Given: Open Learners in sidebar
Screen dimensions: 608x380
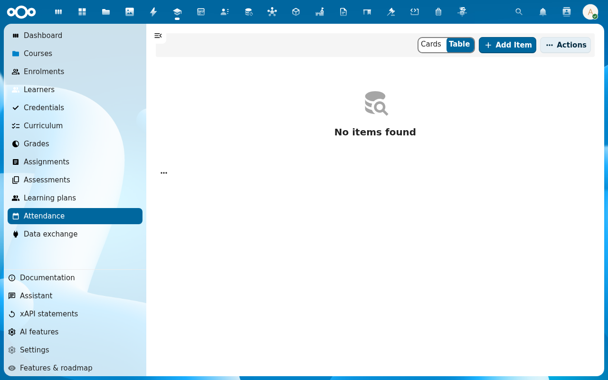Looking at the screenshot, I should tap(75, 90).
